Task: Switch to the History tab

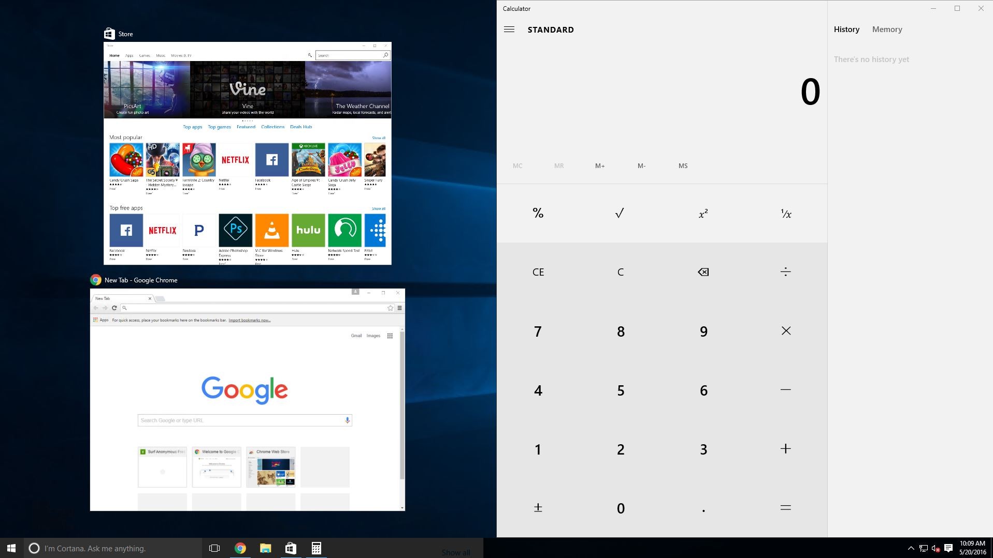Action: 846,29
